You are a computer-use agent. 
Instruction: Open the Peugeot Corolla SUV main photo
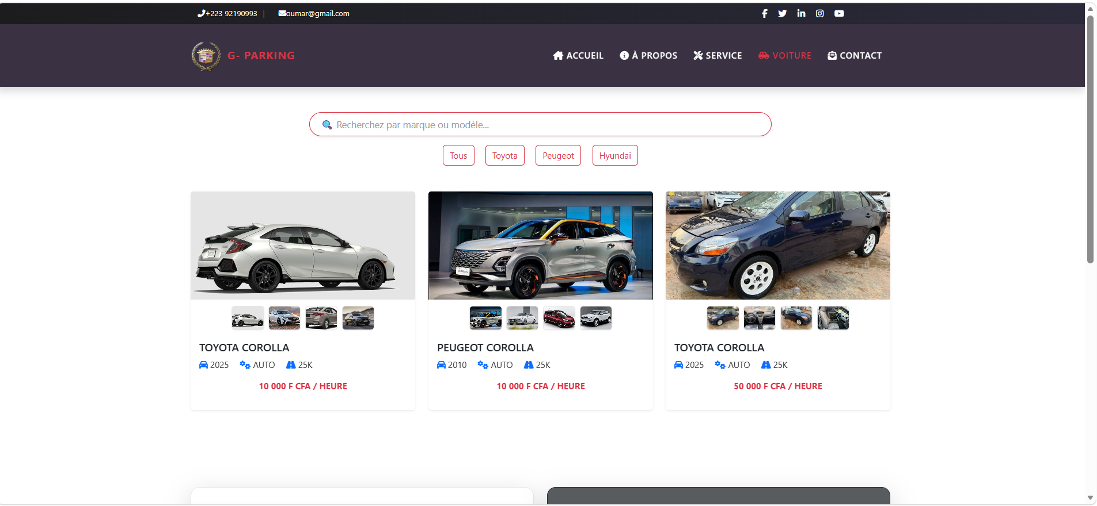click(541, 246)
